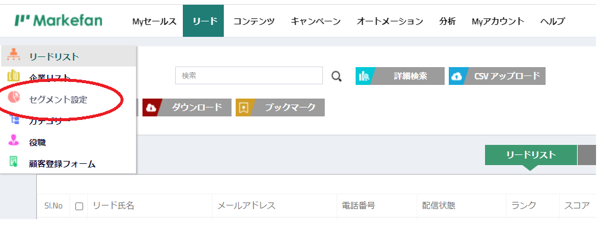Open the オートメーション menu
The height and width of the screenshot is (231, 599).
[389, 21]
